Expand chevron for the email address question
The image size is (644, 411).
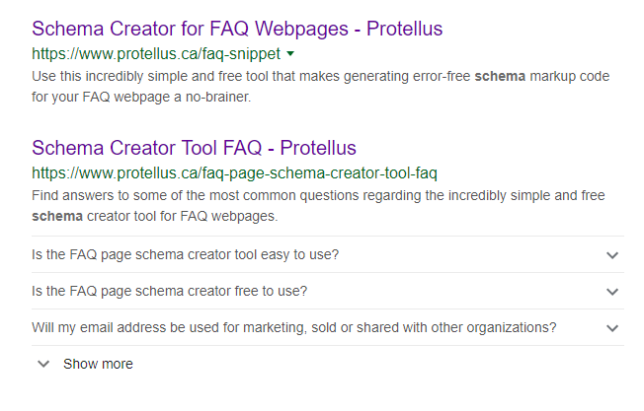click(x=612, y=328)
